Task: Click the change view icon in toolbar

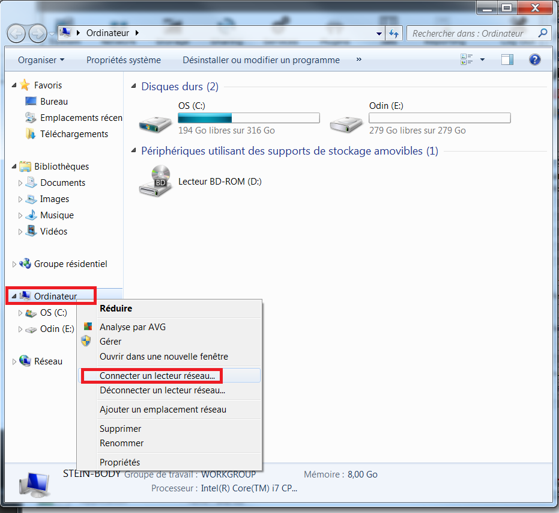Action: tap(467, 60)
